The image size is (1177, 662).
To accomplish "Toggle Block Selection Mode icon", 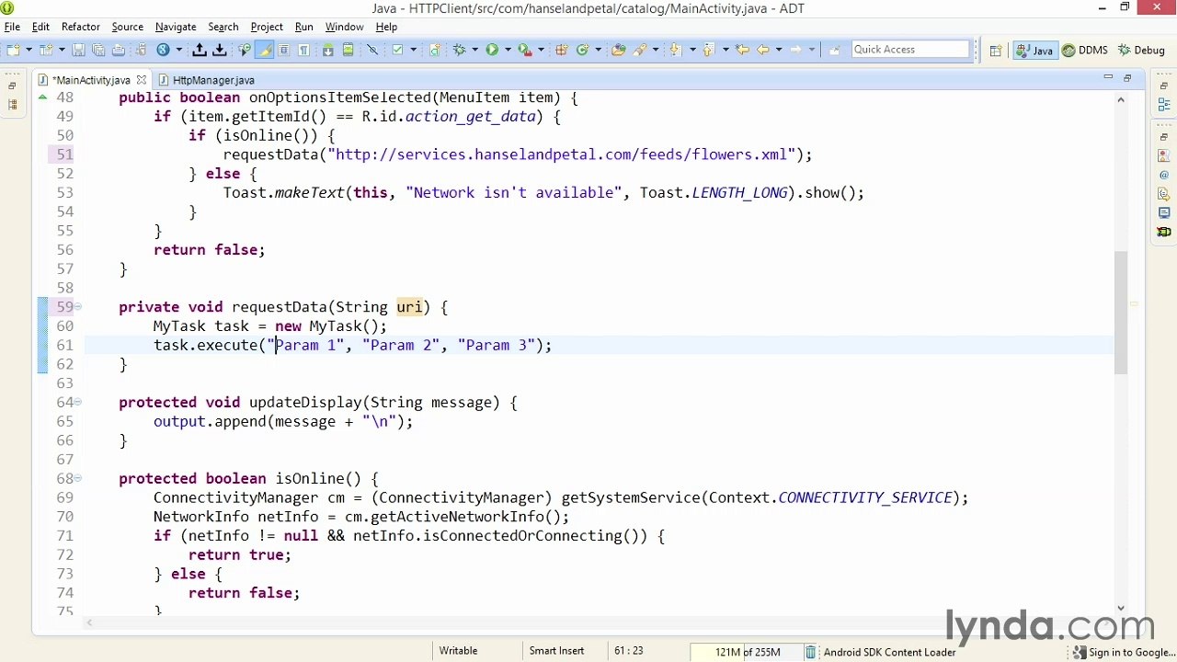I will click(x=284, y=50).
